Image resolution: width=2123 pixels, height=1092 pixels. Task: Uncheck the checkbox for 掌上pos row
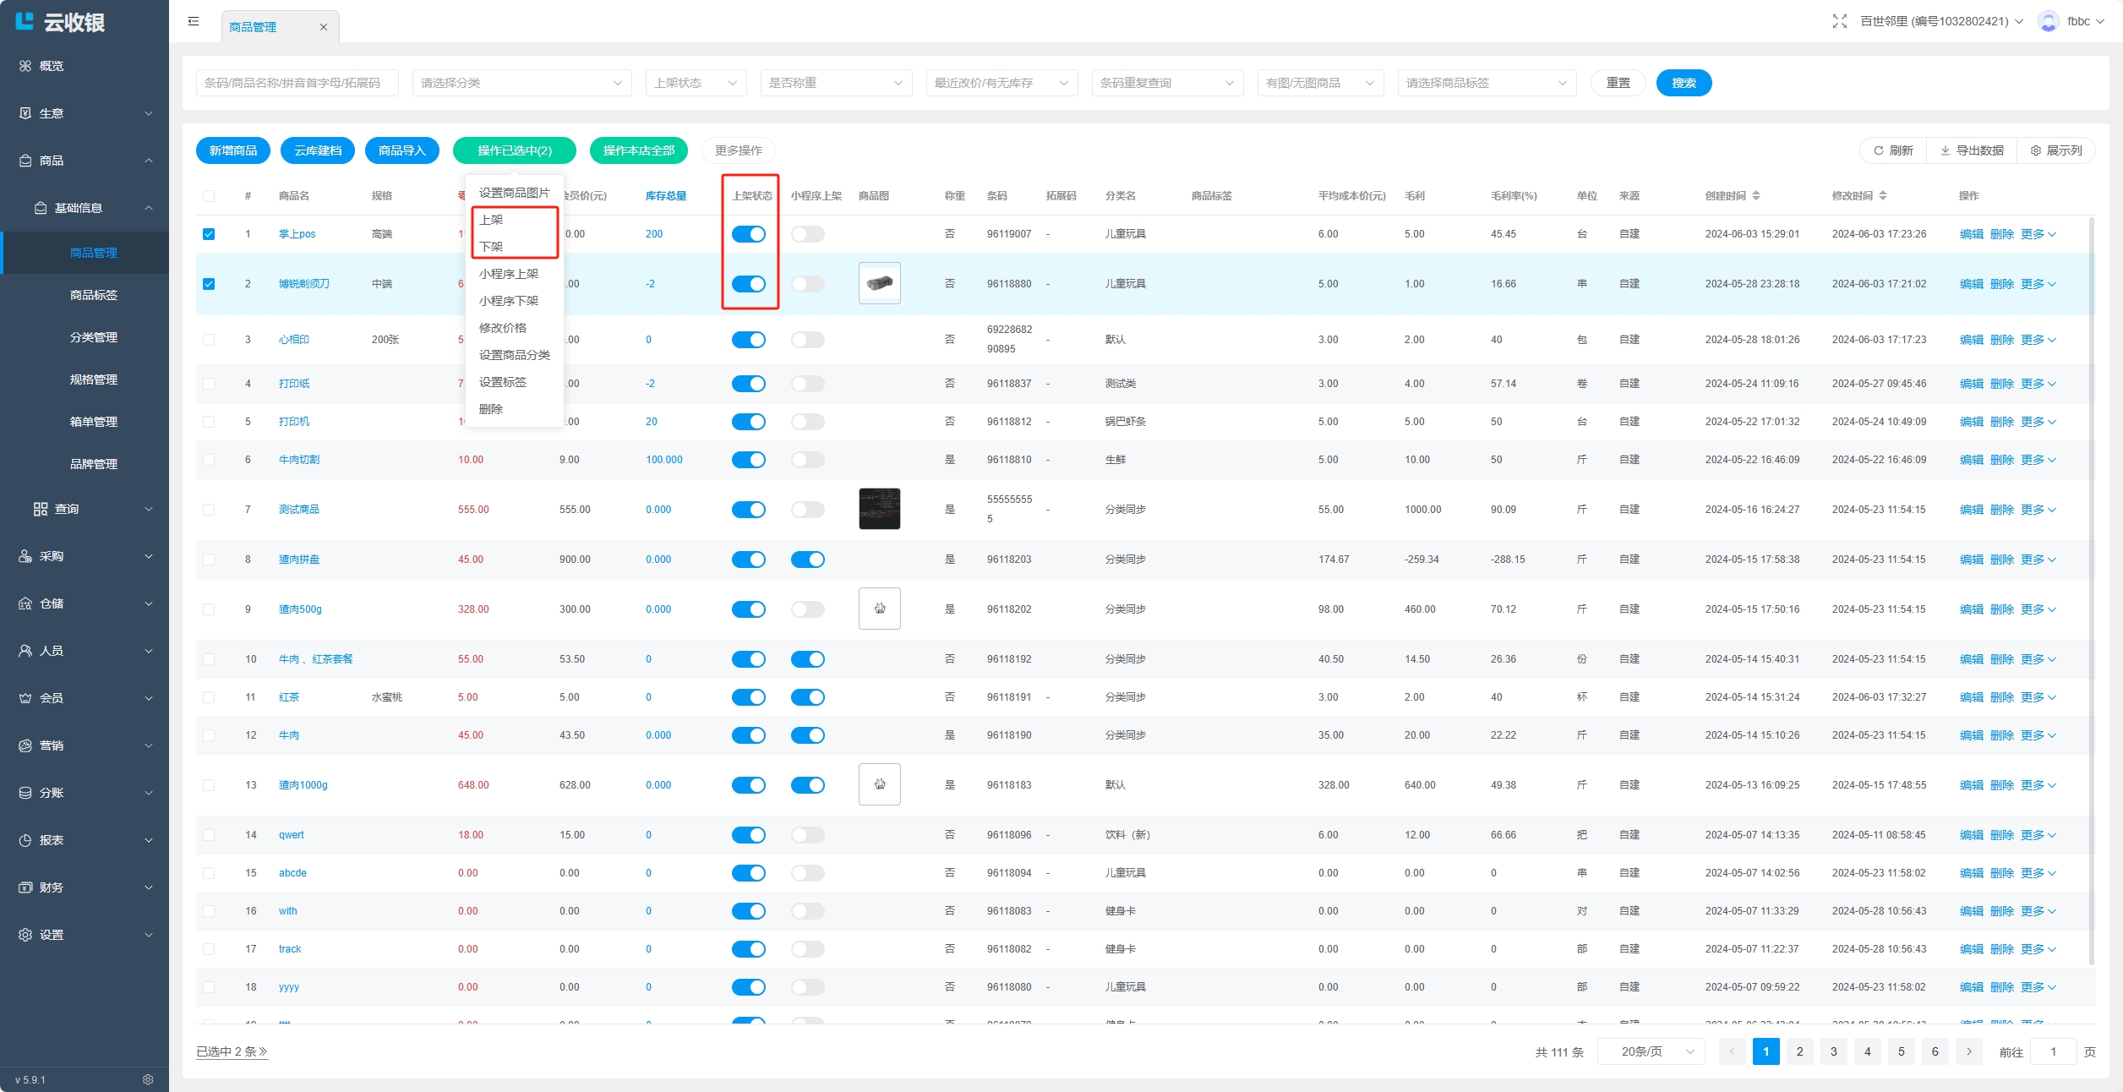[x=209, y=234]
